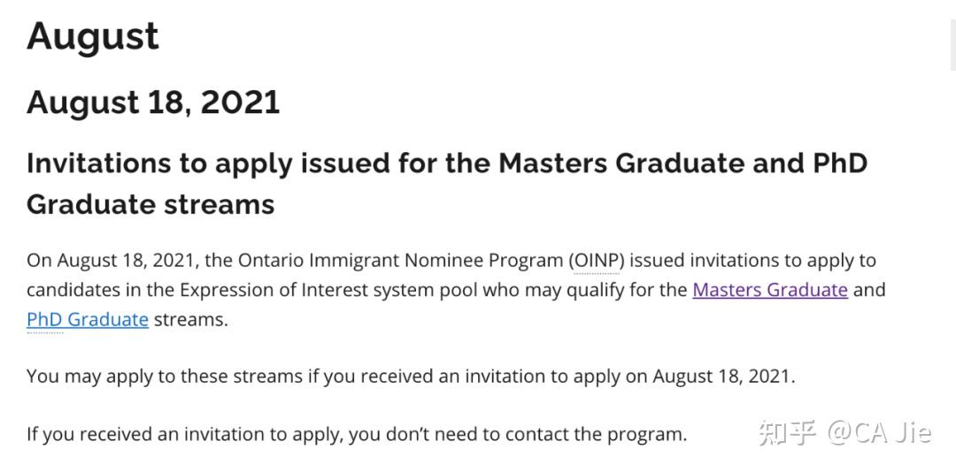Screen dimensions: 956x472
Task: Click the OINP abbreviation with dotted underline
Action: [x=597, y=261]
